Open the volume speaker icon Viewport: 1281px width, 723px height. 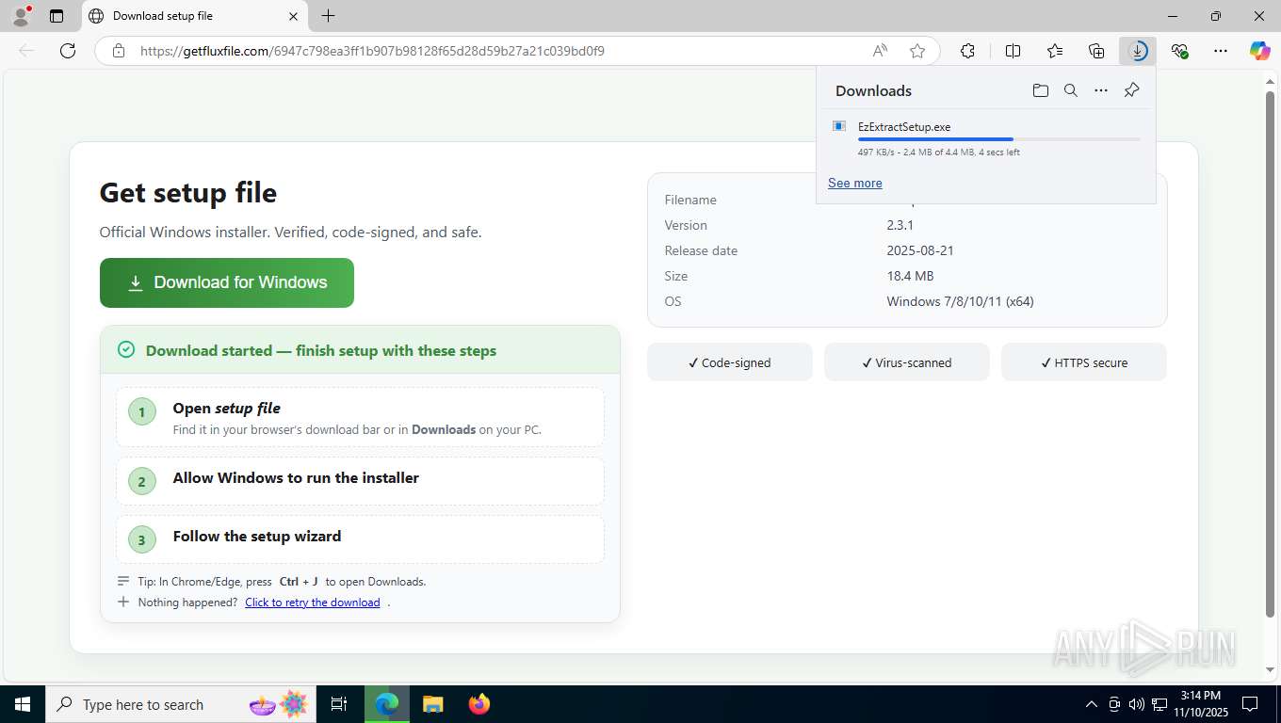pyautogui.click(x=1136, y=704)
